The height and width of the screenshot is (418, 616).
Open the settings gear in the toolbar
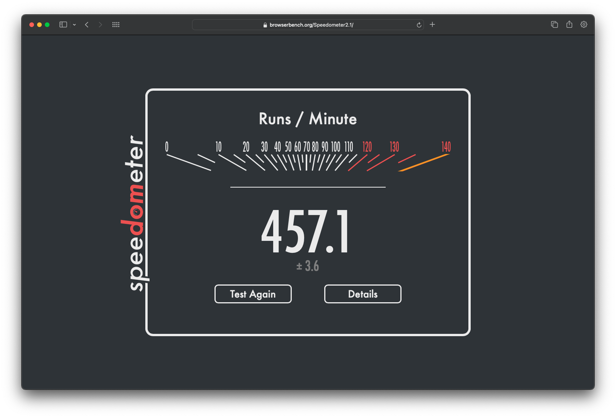(x=584, y=25)
